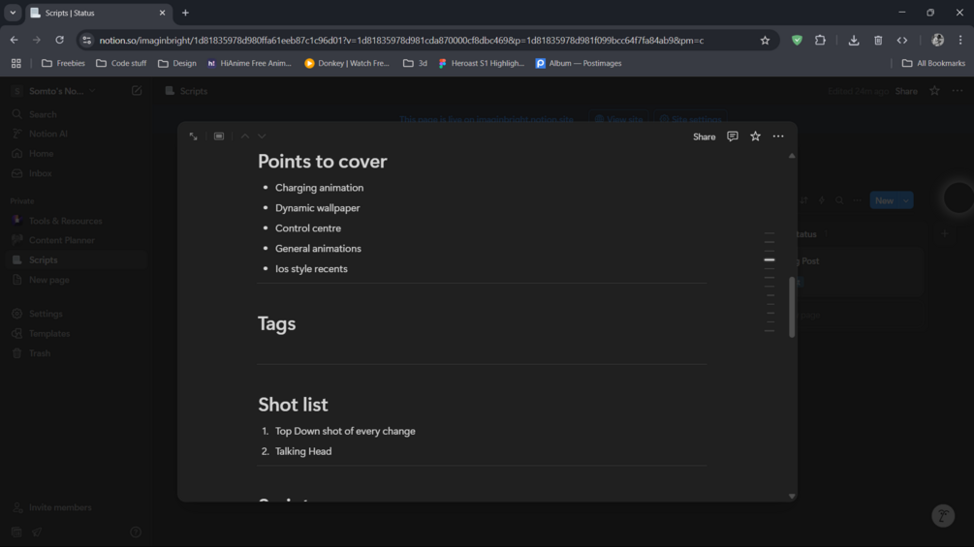This screenshot has width=974, height=547.
Task: Open the browser downloads icon
Action: [854, 41]
